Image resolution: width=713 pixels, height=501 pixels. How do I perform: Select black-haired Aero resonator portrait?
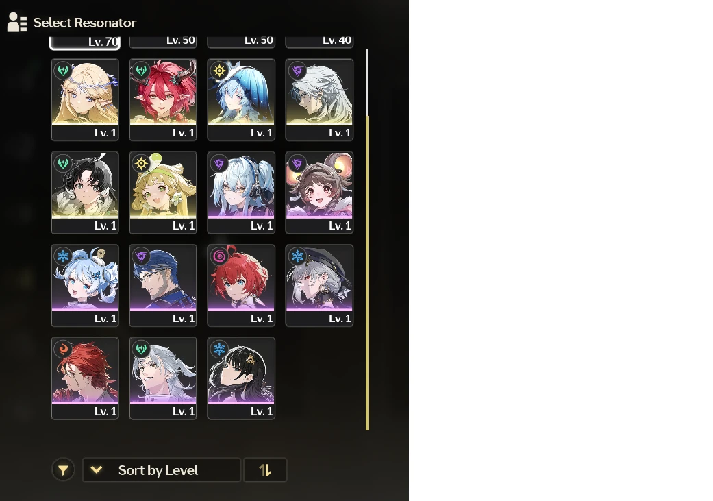click(x=85, y=193)
